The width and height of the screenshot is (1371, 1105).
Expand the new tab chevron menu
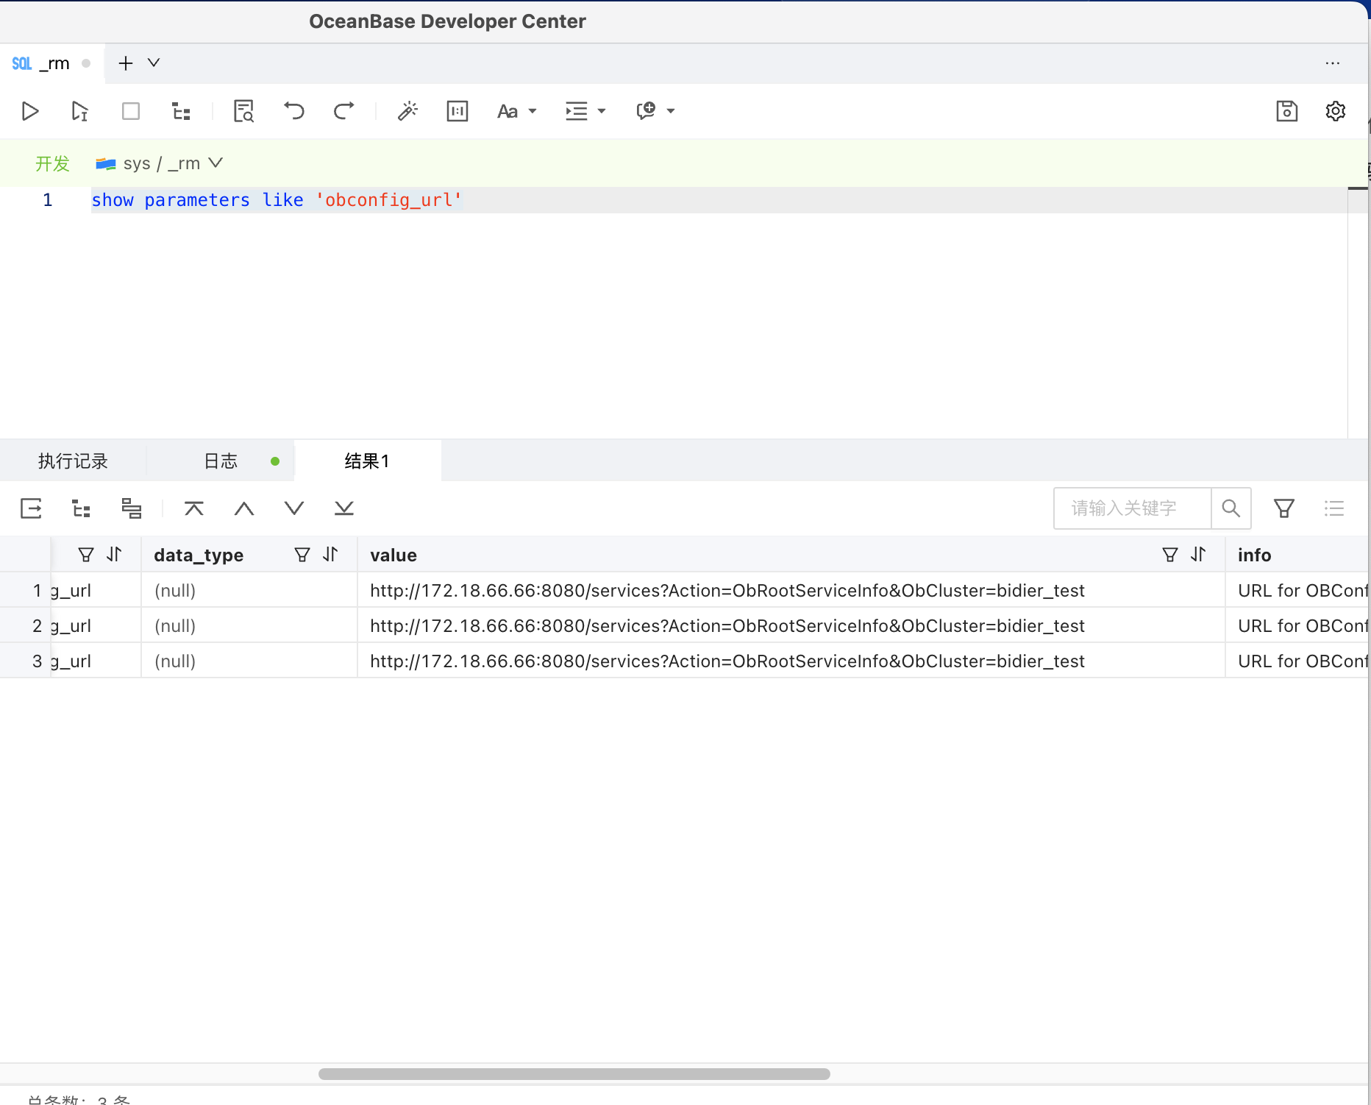pos(154,63)
